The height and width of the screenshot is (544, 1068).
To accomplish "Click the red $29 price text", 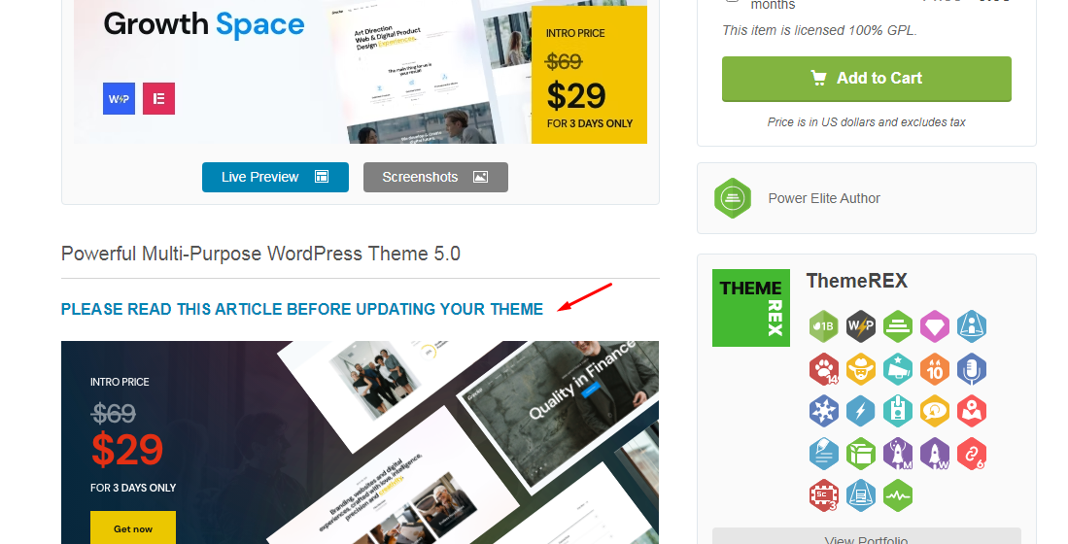I will tap(127, 450).
